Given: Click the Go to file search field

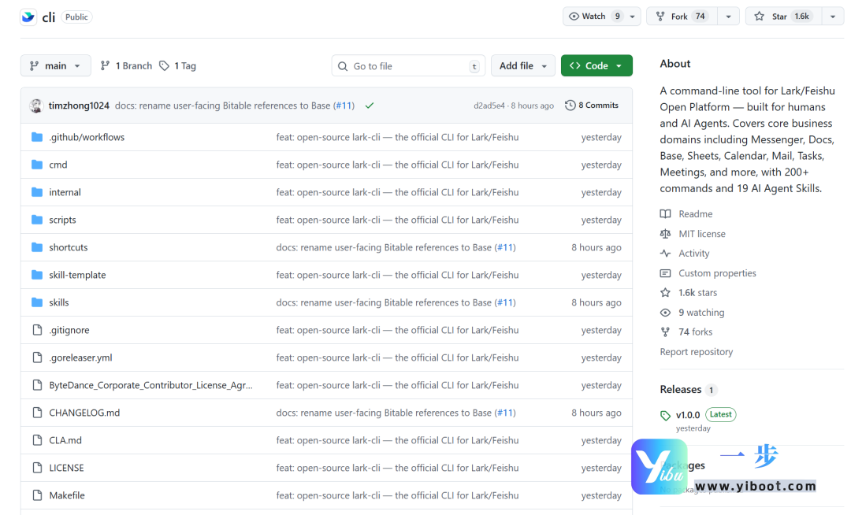Looking at the screenshot, I should (x=408, y=66).
